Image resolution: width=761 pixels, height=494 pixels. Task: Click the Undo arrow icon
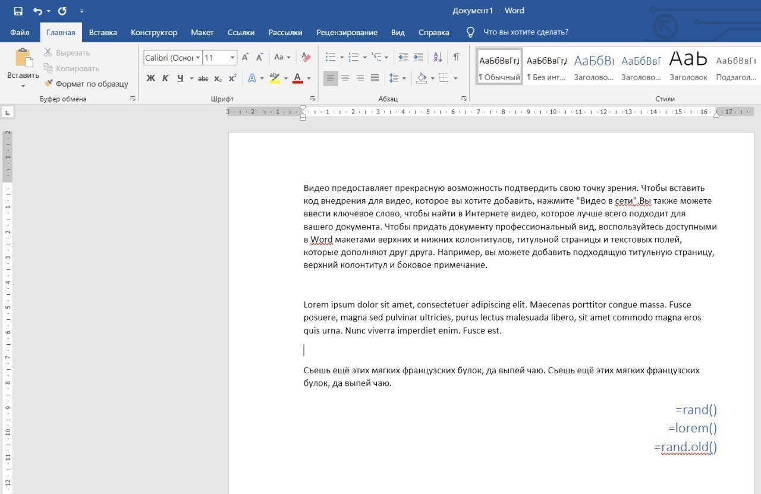pos(37,11)
